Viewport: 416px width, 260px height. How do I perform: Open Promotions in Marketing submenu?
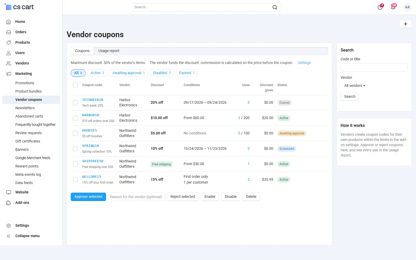[x=25, y=83]
